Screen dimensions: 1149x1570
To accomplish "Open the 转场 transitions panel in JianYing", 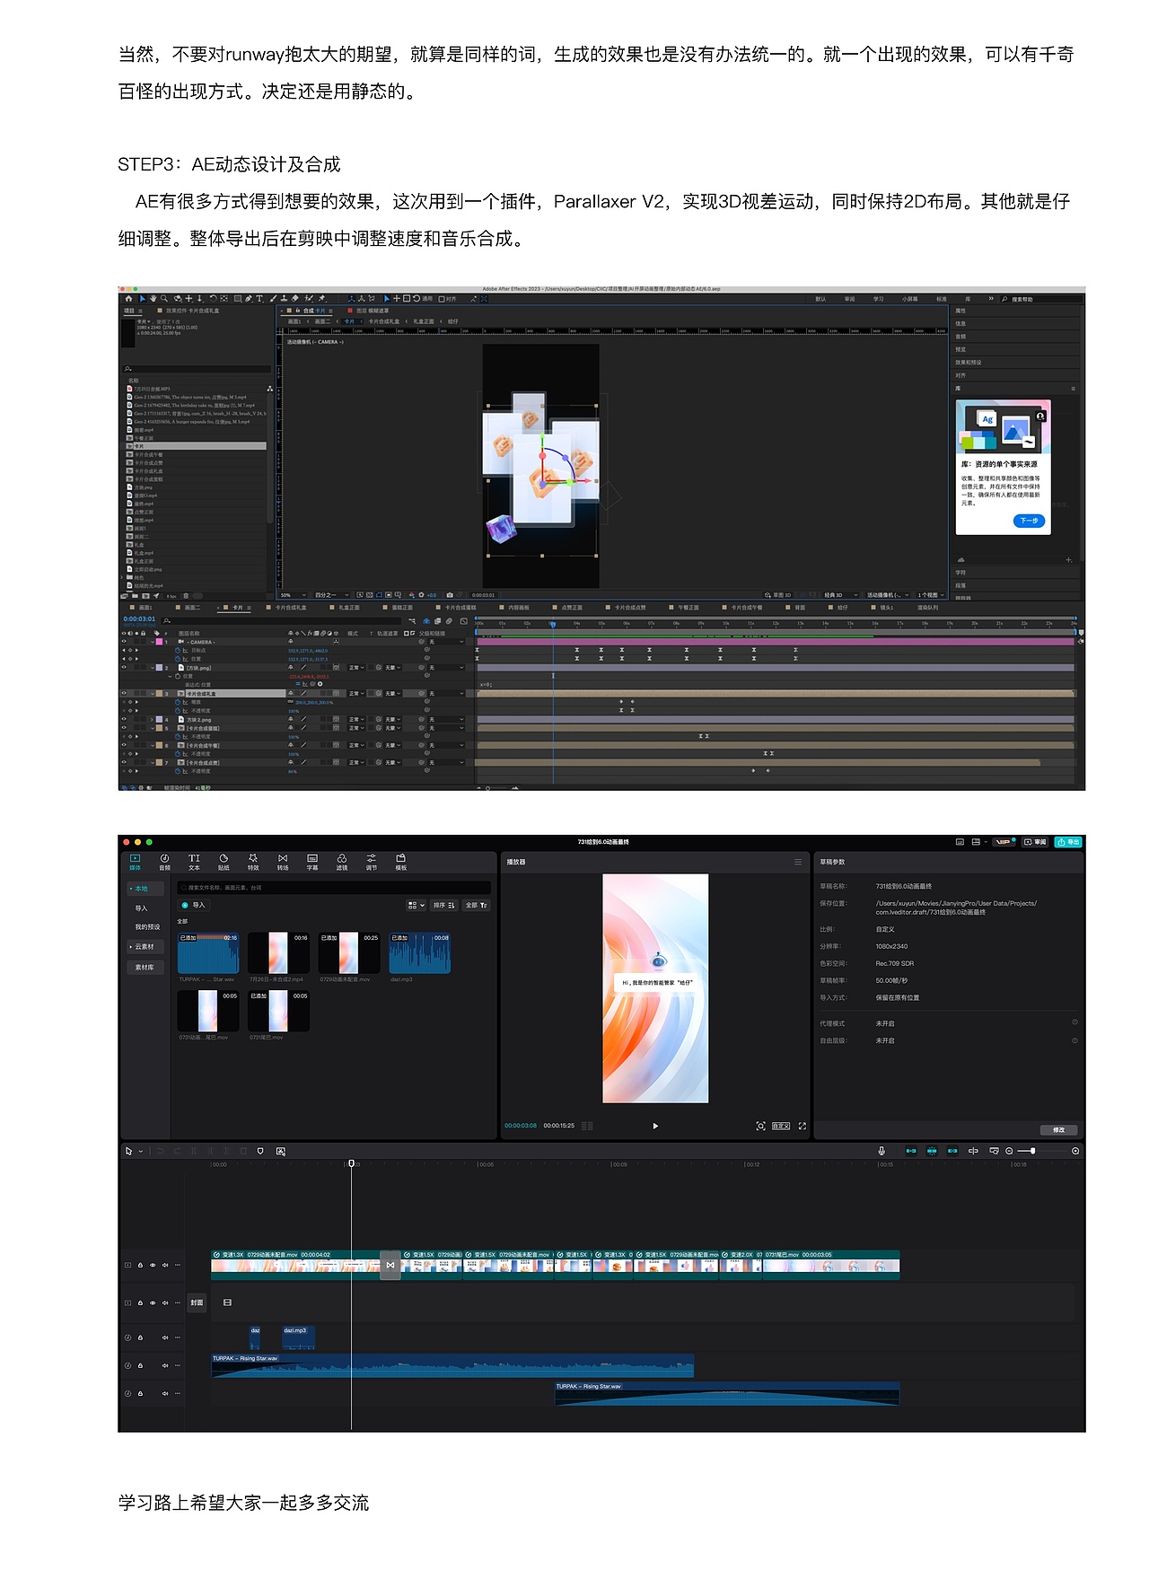I will 283,862.
